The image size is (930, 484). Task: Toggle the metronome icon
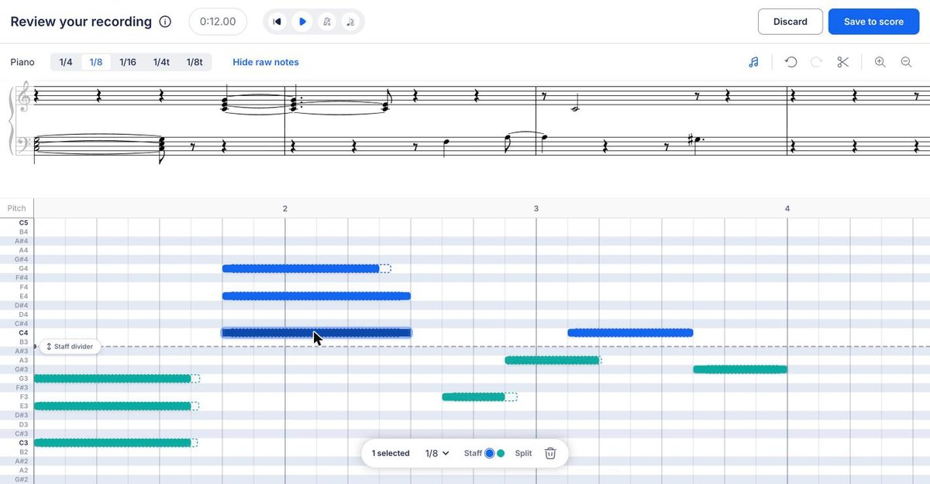click(327, 22)
